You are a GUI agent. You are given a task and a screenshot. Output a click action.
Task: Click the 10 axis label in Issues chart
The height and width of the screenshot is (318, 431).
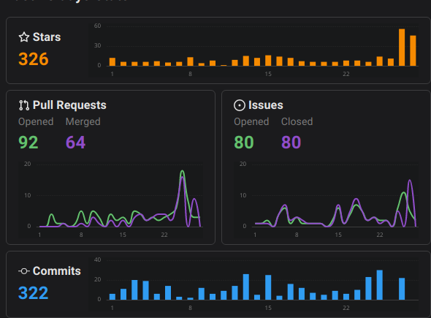243,195
